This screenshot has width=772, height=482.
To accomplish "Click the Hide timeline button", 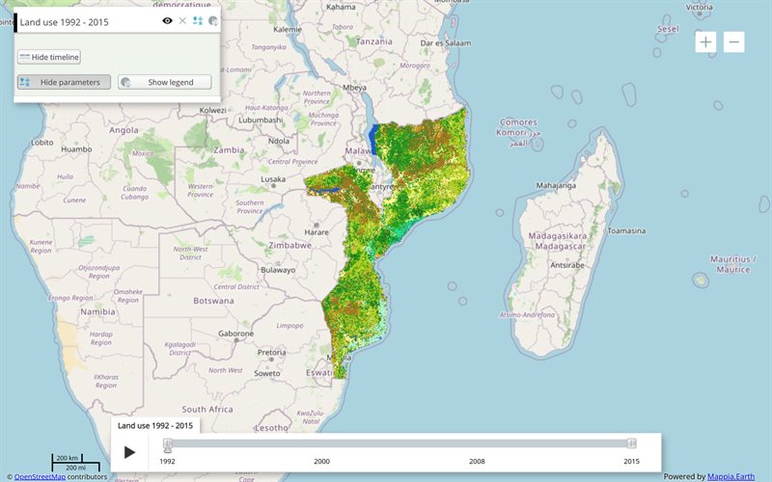I will (49, 57).
